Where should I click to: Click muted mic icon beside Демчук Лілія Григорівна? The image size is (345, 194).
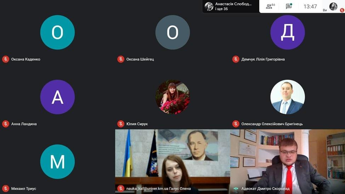pos(236,59)
